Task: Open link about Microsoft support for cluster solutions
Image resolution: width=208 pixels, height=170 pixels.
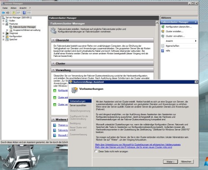Action: pos(138,145)
